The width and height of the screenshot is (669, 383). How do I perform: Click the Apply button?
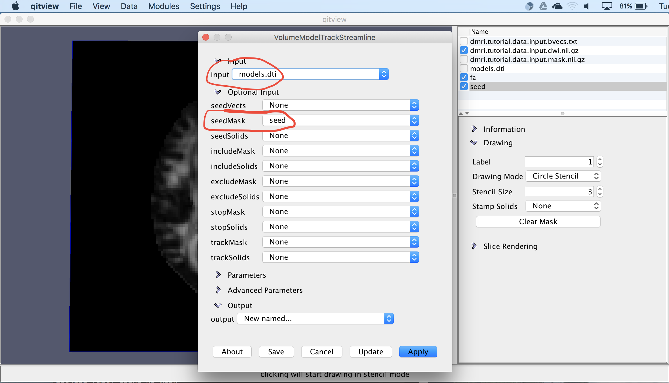pos(418,352)
